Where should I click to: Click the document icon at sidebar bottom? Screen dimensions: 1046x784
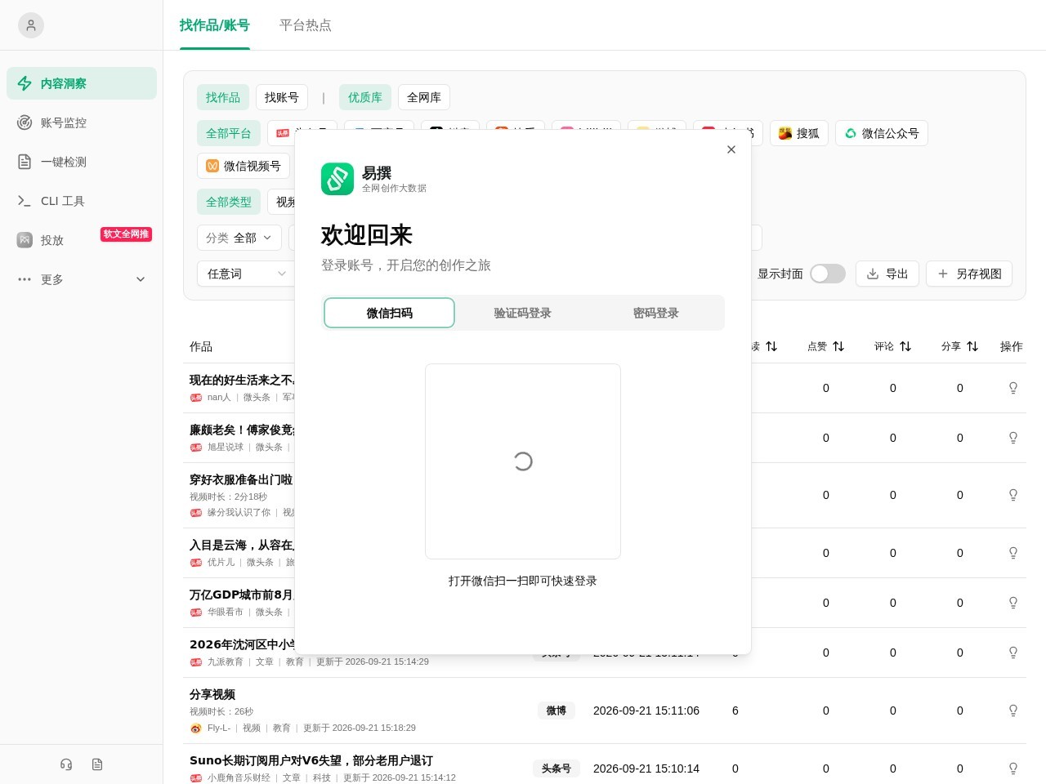click(97, 764)
